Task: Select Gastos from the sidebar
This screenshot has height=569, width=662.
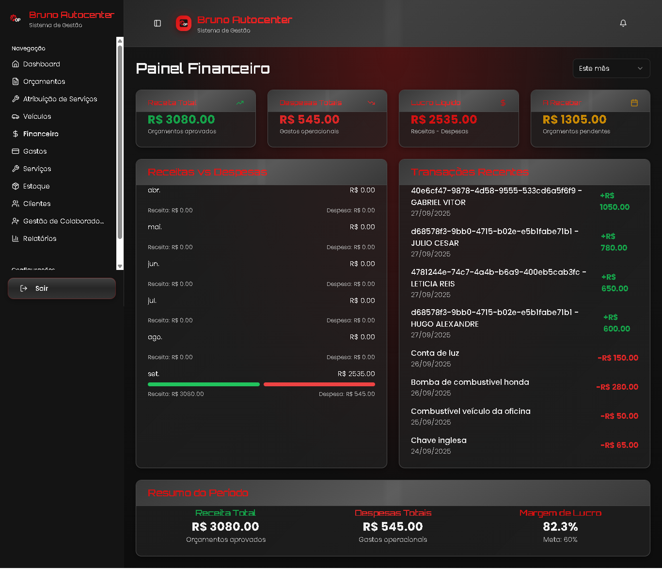Action: (35, 151)
